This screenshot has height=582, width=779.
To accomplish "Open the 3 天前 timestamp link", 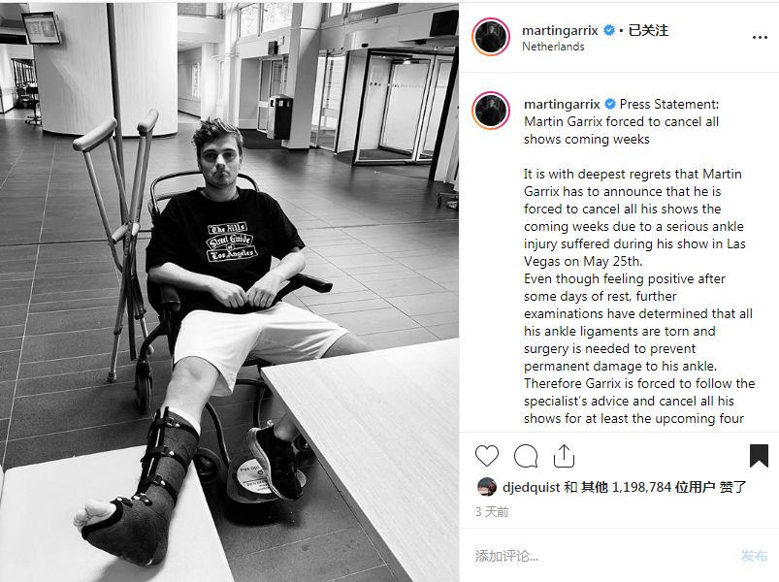I will pos(492,511).
